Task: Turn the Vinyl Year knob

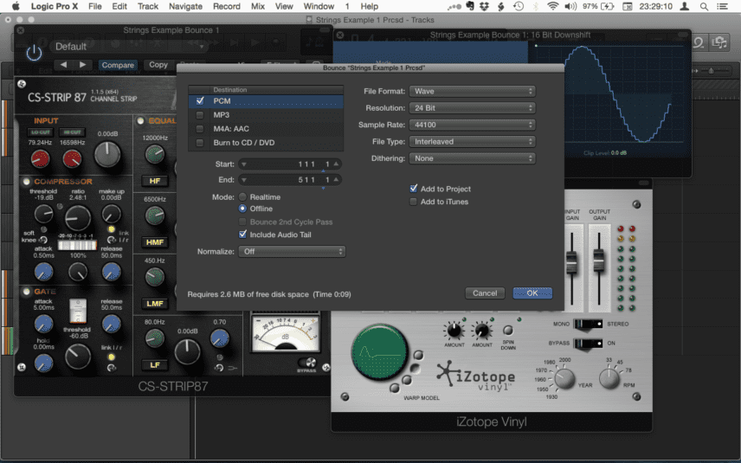Action: (x=564, y=378)
